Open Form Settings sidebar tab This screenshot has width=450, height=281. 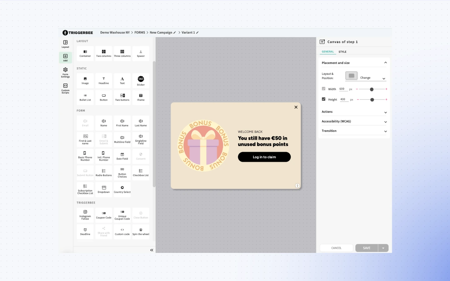tap(65, 72)
